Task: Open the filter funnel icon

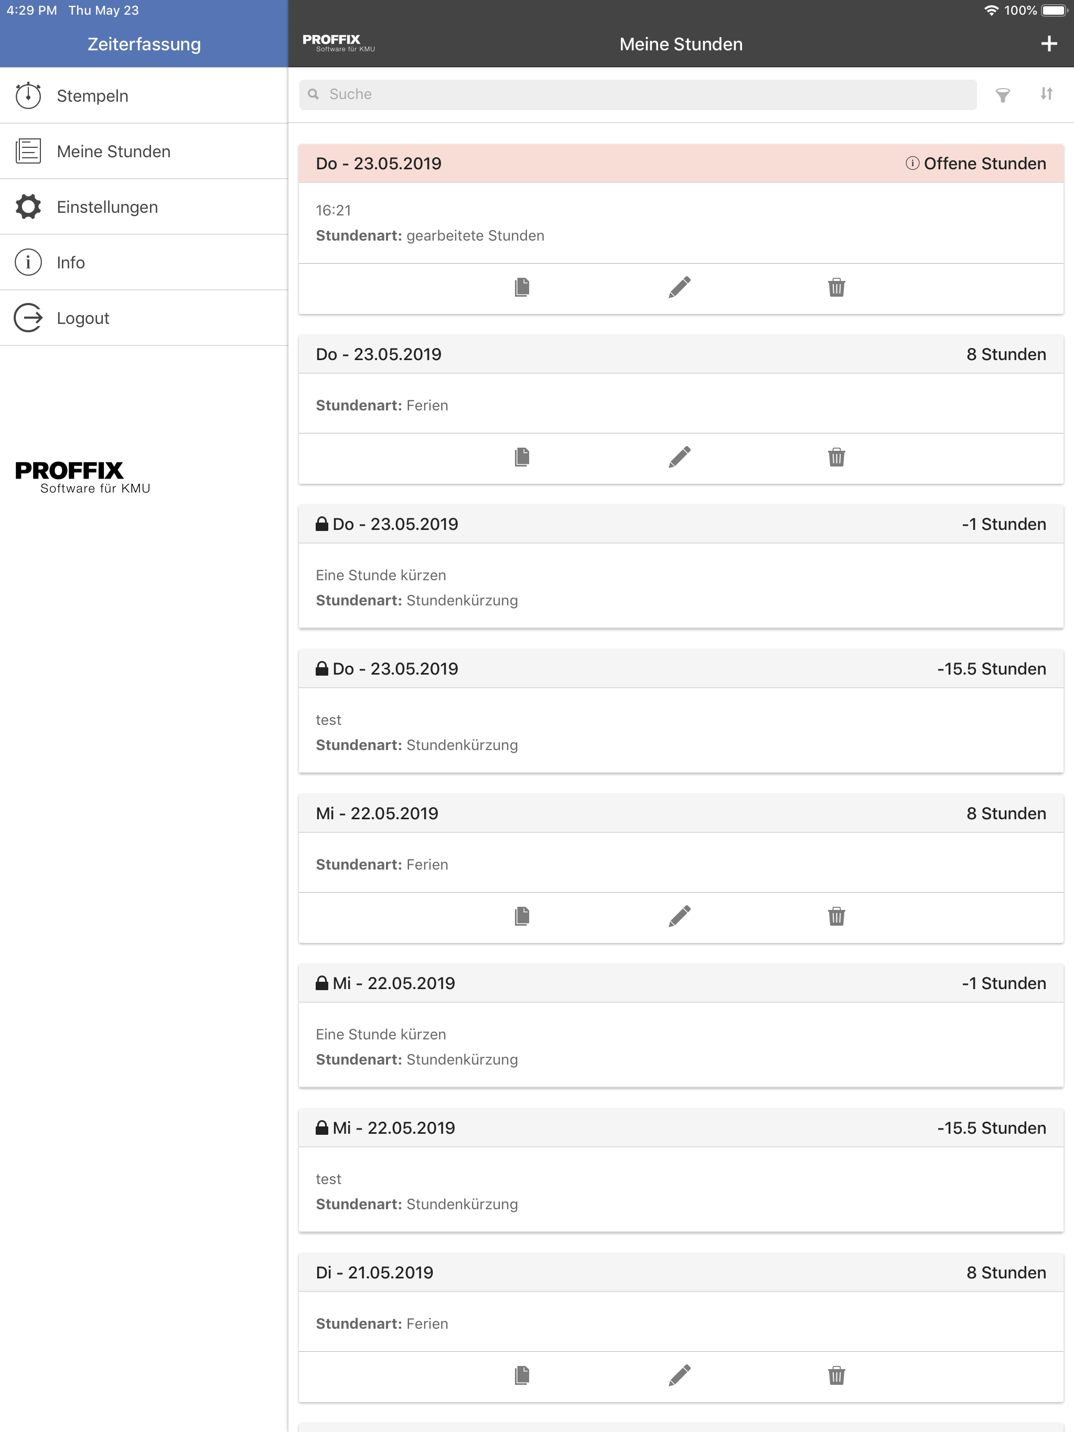Action: pyautogui.click(x=1002, y=95)
